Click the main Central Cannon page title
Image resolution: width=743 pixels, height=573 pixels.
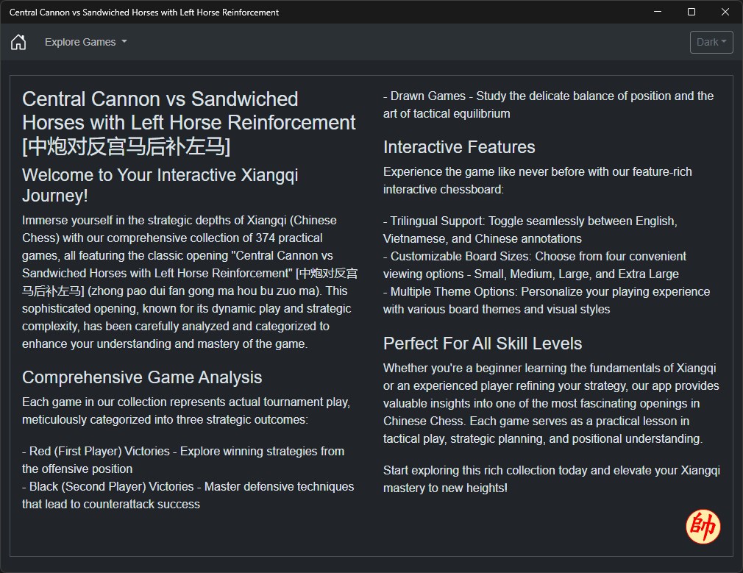[189, 122]
